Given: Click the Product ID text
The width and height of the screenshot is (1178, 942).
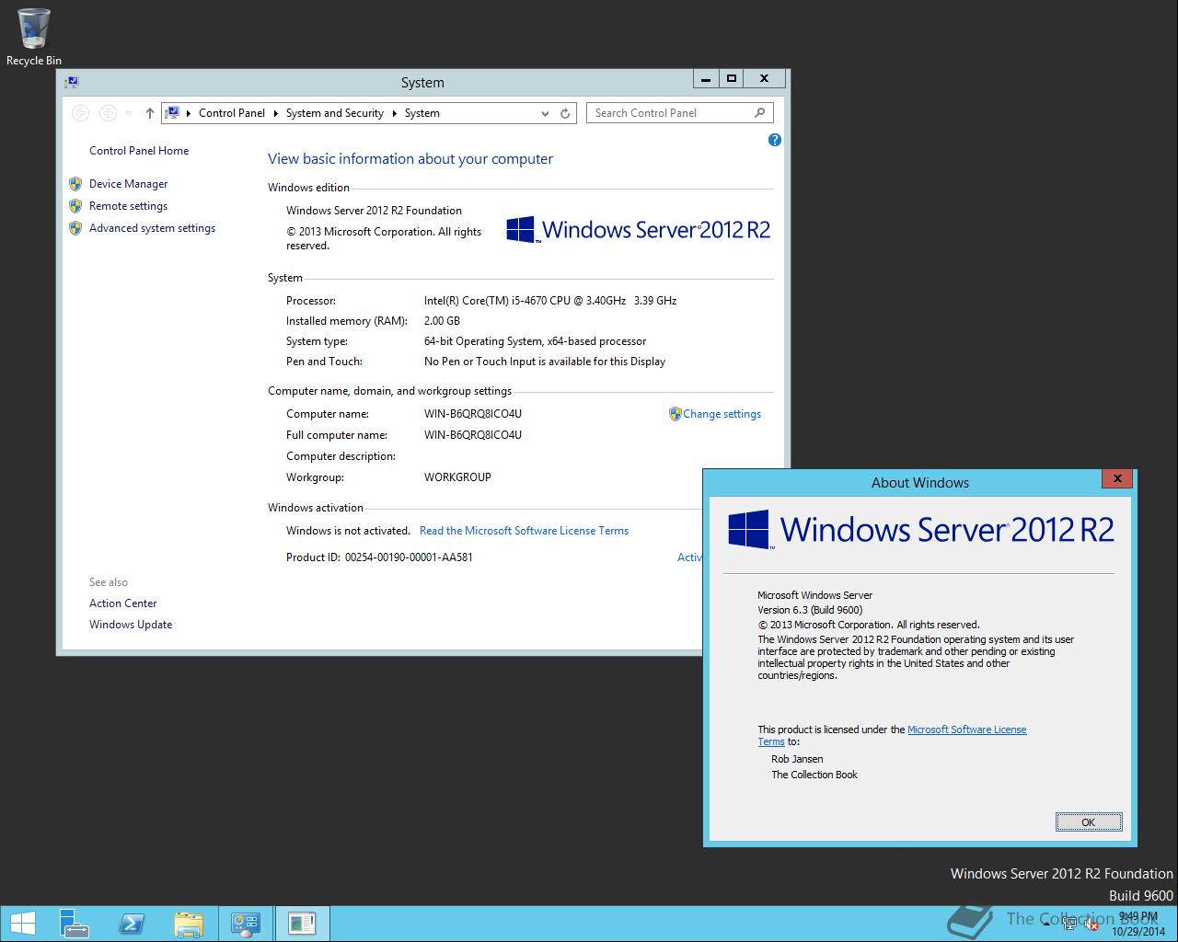Looking at the screenshot, I should (379, 557).
